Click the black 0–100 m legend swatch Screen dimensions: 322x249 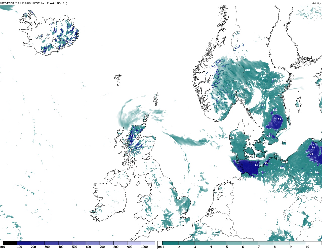click(10, 243)
